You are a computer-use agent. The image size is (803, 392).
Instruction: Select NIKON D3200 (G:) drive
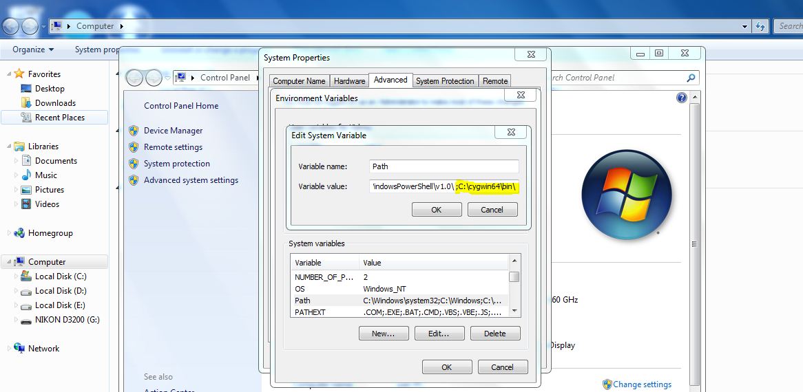coord(67,319)
